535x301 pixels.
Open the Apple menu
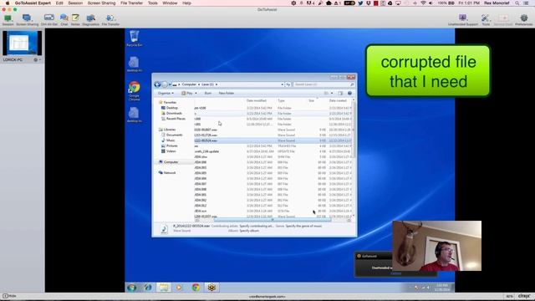pyautogui.click(x=8, y=3)
